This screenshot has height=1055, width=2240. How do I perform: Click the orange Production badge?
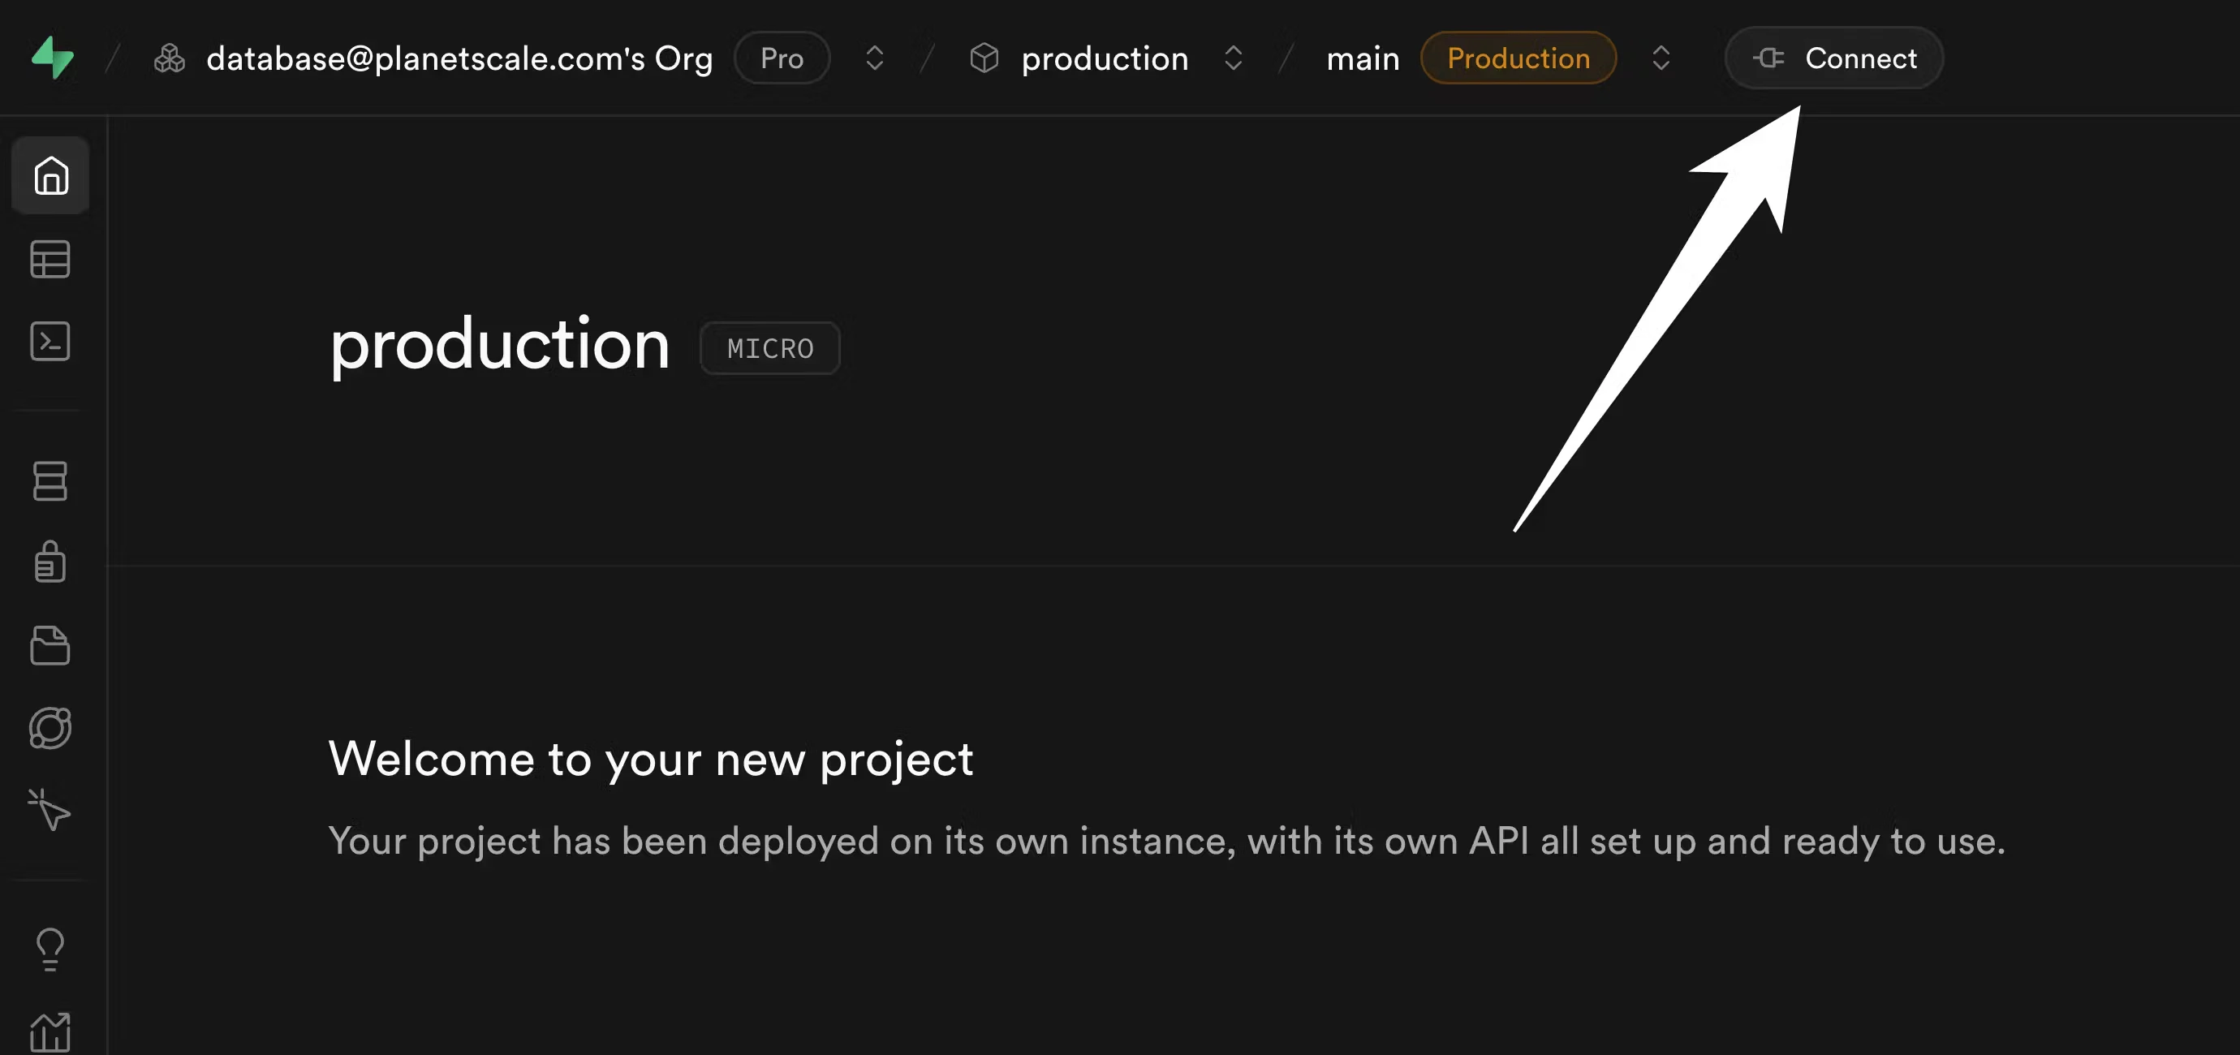(1518, 58)
